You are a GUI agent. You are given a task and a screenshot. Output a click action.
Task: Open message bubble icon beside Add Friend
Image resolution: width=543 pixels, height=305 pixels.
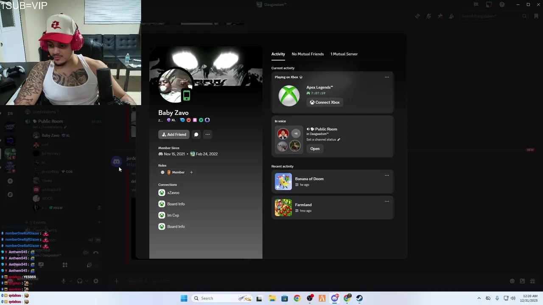tap(196, 134)
